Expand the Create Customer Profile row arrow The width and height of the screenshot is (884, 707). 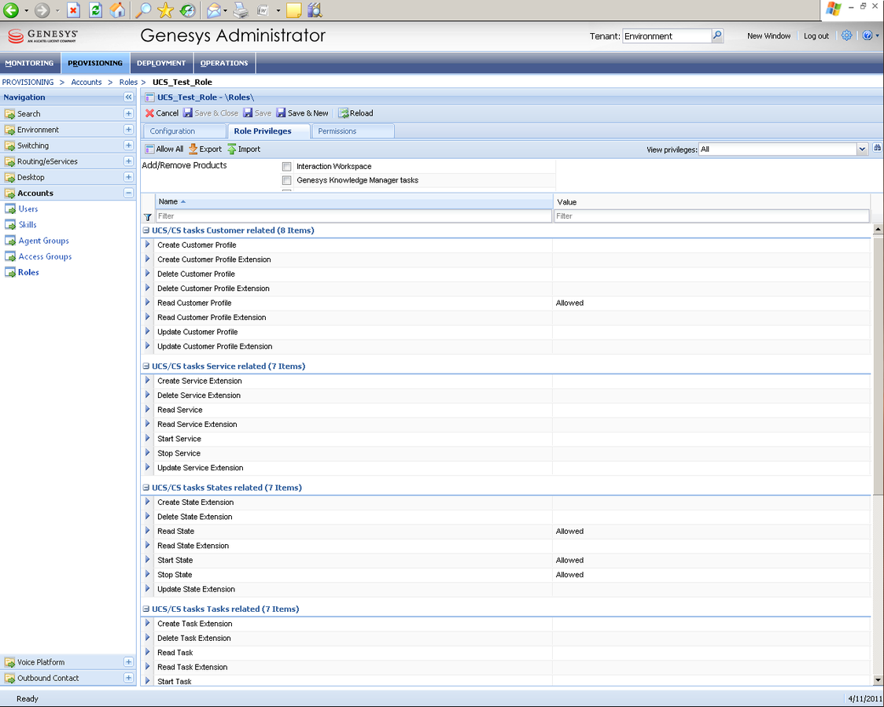[148, 245]
